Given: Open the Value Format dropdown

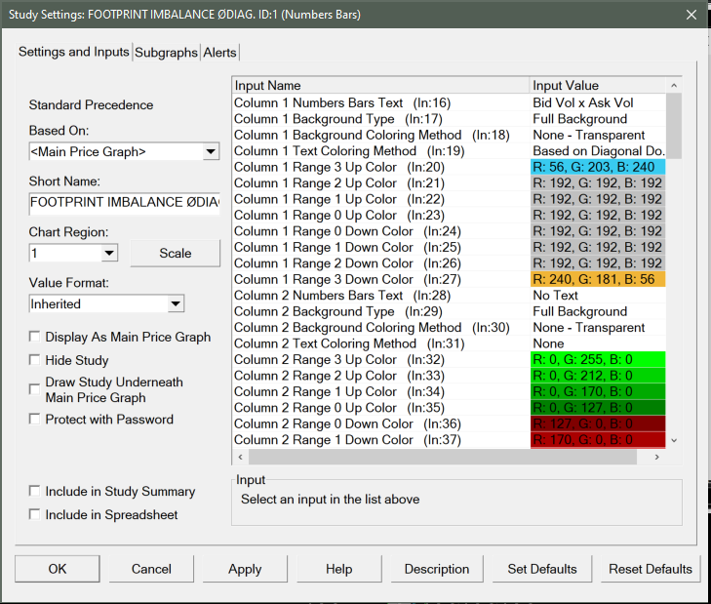Looking at the screenshot, I should (x=175, y=303).
